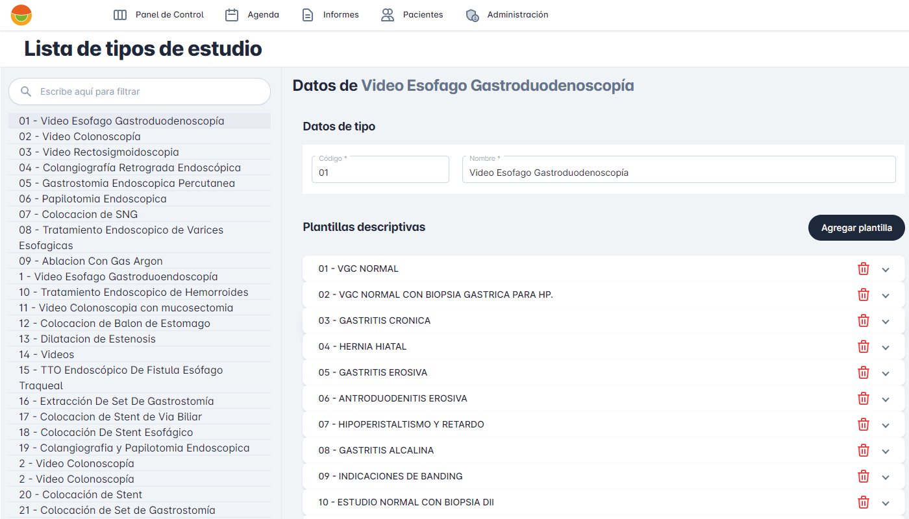Delete 07 - HIPOPERISTALTISMO Y RETARDO template

(x=864, y=424)
